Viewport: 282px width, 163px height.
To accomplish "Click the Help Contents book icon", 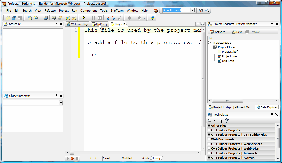I will tap(153, 18).
